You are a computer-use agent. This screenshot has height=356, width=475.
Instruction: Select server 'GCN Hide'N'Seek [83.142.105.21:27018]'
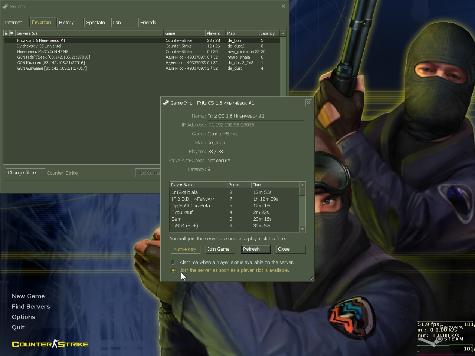[142, 57]
